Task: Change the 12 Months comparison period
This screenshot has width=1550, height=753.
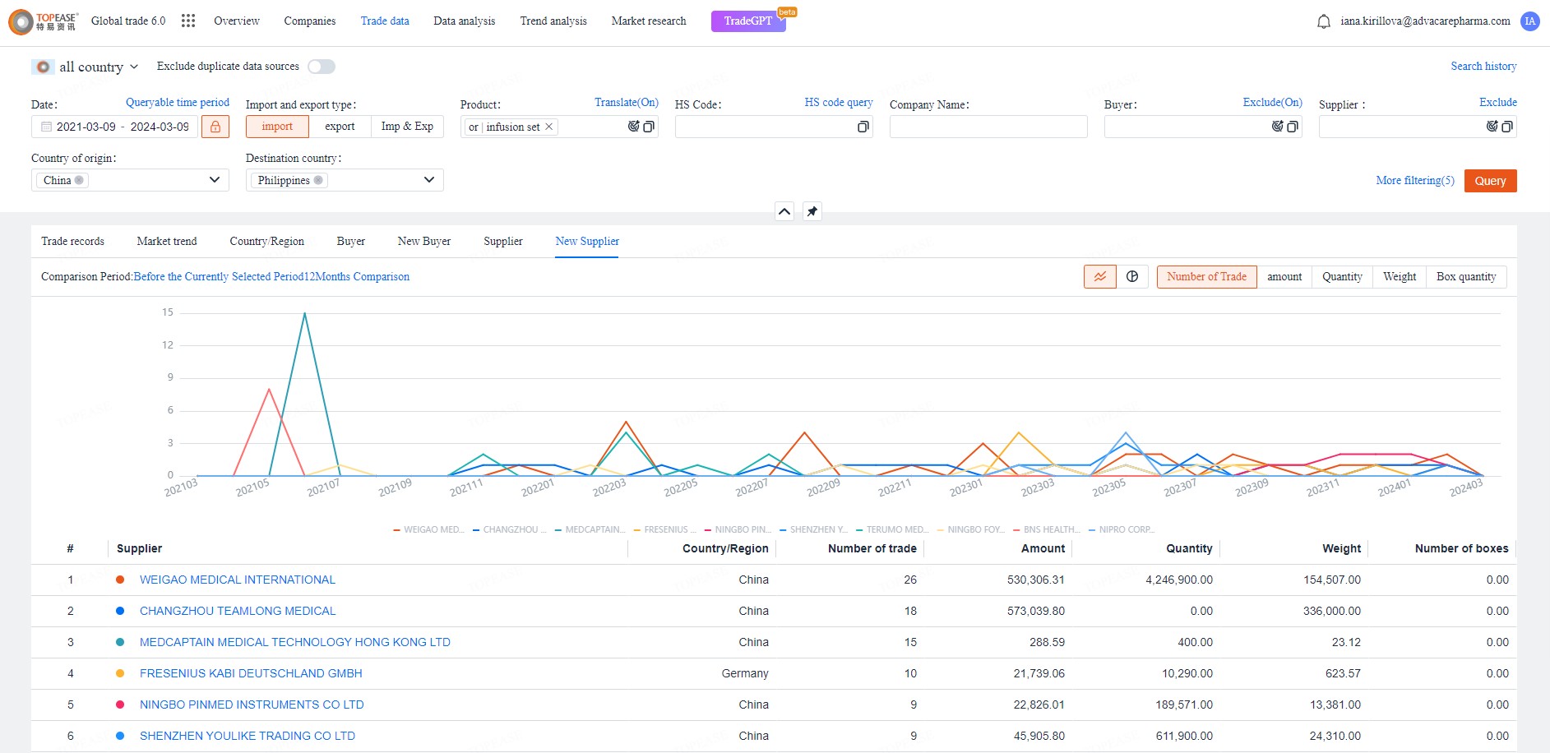Action: click(271, 277)
